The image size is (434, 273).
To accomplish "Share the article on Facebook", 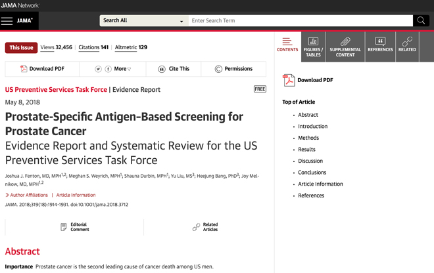I will click(108, 69).
